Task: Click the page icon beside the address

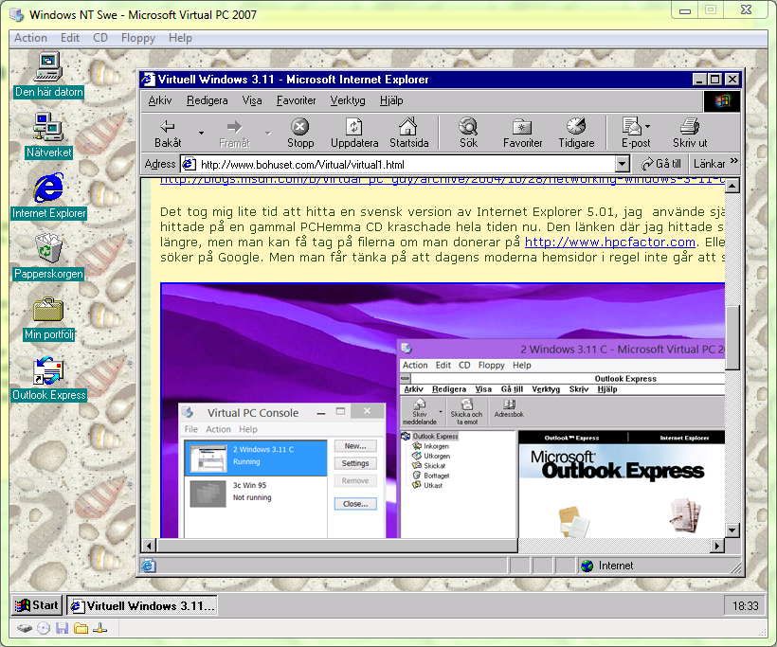Action: 189,164
